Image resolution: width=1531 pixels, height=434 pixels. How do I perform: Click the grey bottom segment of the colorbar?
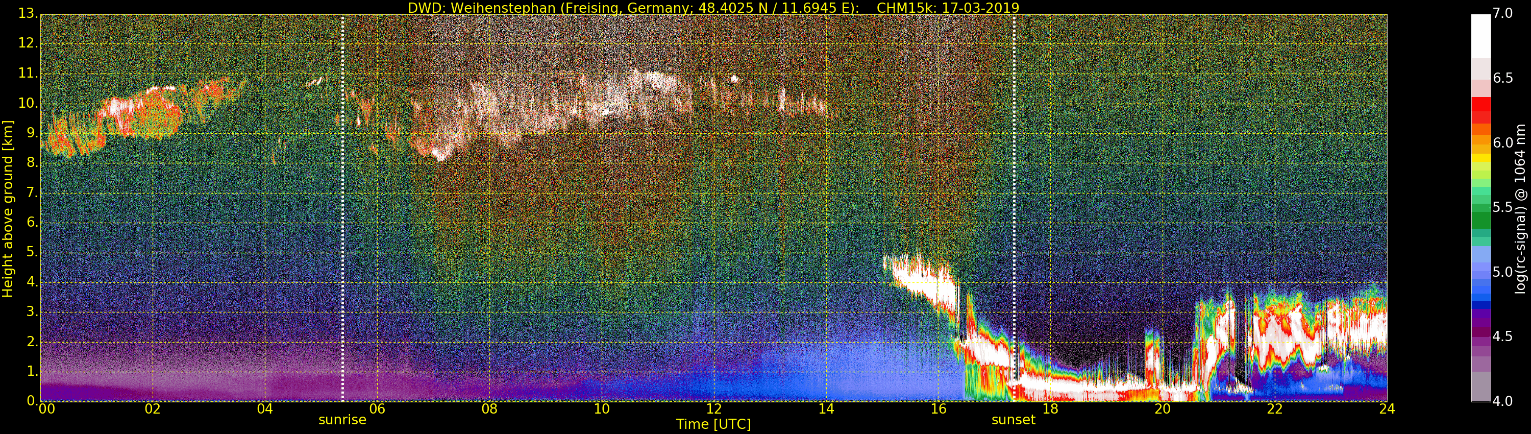coord(1480,387)
